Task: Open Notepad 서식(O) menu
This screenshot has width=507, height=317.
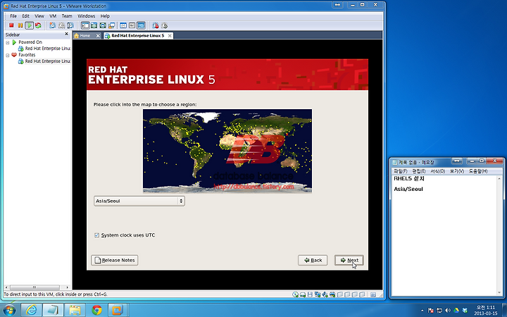Action: 438,171
